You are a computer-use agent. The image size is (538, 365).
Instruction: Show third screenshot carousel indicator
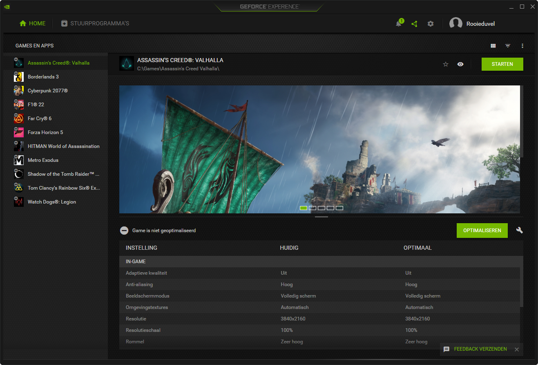click(321, 208)
